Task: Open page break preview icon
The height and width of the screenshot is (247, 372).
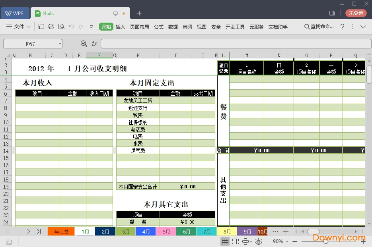Action: pos(235,241)
